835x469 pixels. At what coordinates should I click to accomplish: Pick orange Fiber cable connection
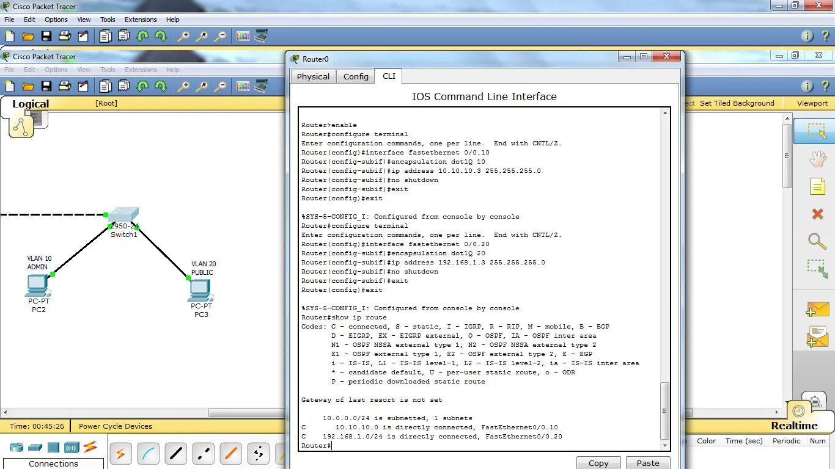click(x=231, y=454)
